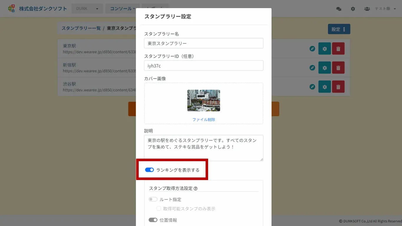Image resolution: width=402 pixels, height=226 pixels.
Task: Delete 渋谷駅 with red trash icon
Action: point(338,87)
